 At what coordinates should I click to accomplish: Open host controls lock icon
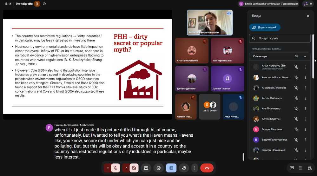pos(309,168)
